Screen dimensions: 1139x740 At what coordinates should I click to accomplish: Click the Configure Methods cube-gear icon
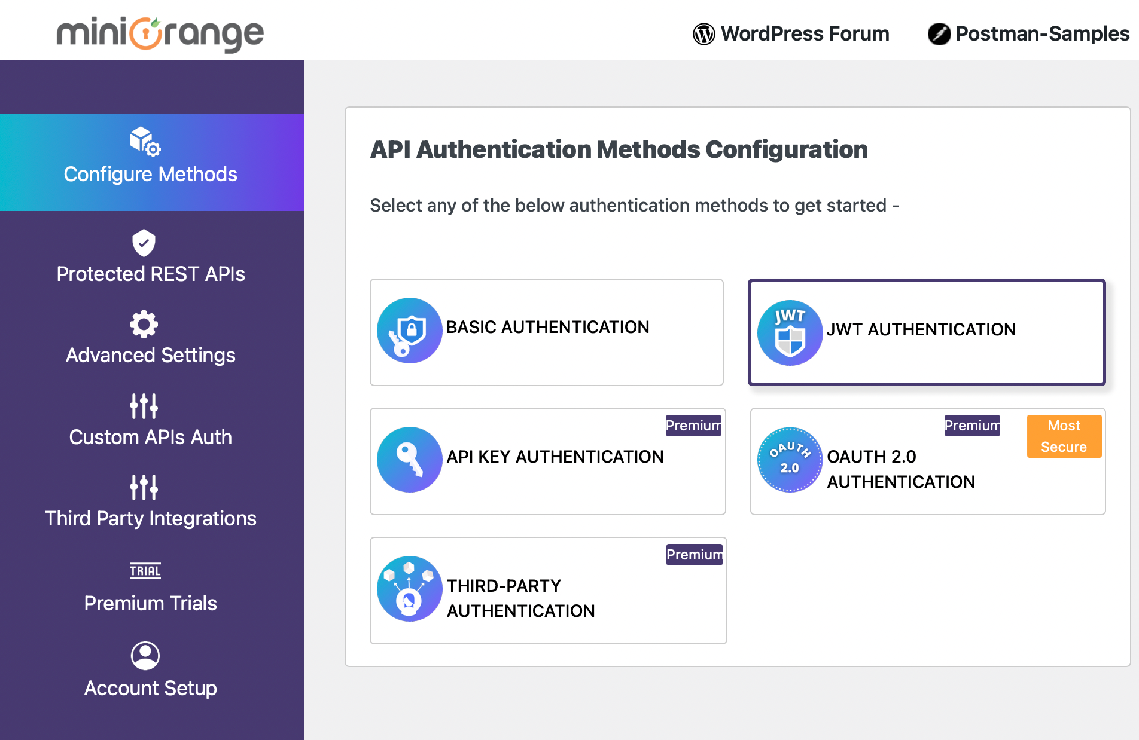pos(145,141)
